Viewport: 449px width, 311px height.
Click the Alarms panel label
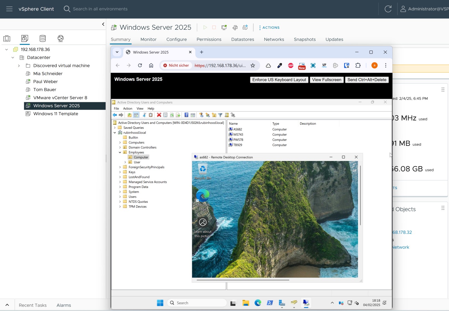[64, 305]
